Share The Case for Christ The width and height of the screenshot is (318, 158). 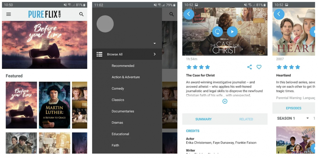pos(249,67)
